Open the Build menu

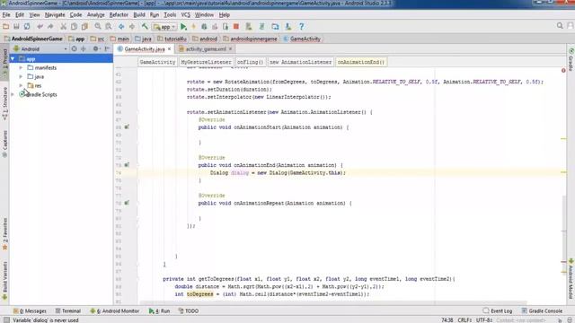139,15
